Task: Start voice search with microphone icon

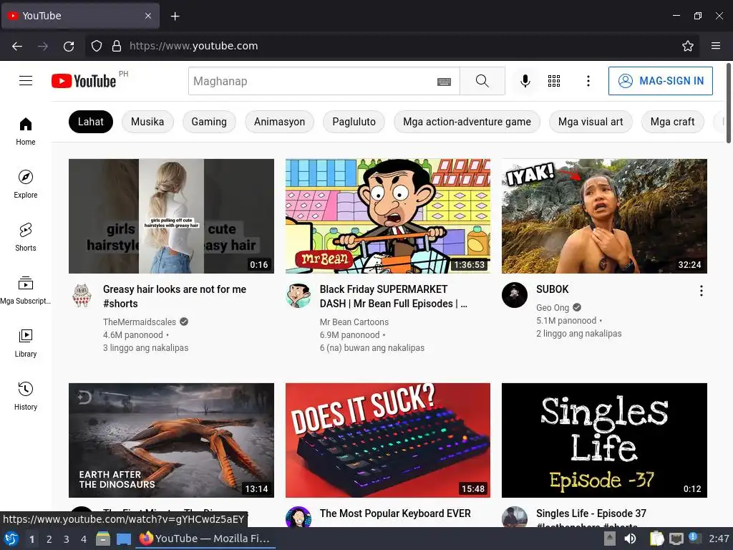Action: pos(525,81)
